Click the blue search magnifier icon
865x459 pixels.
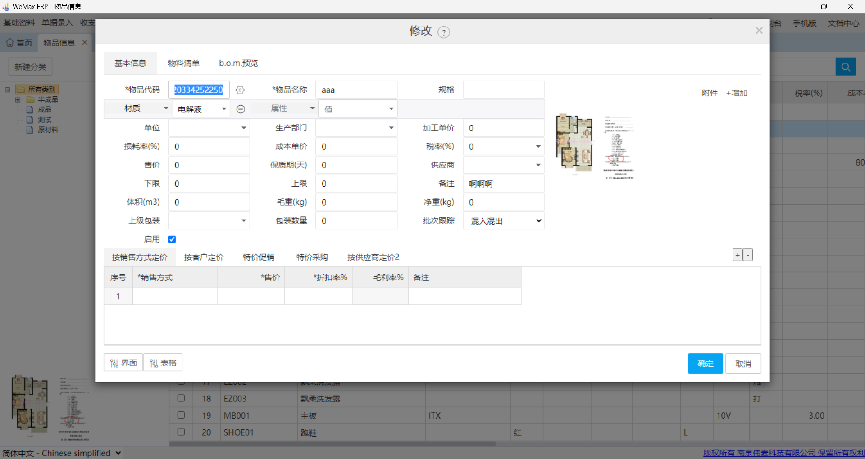coord(846,66)
